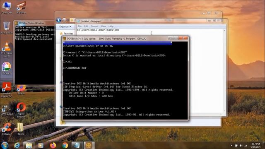Viewport: 265px width, 149px height.
Task: Open Internet Explorer from taskbar
Action: pos(17,145)
